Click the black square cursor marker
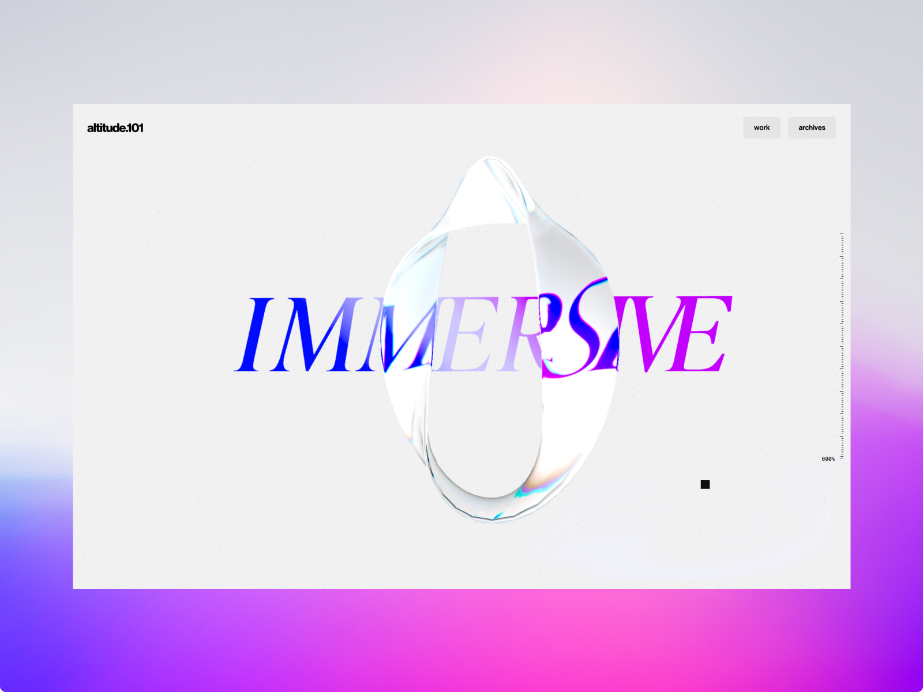923x692 pixels. [x=705, y=484]
